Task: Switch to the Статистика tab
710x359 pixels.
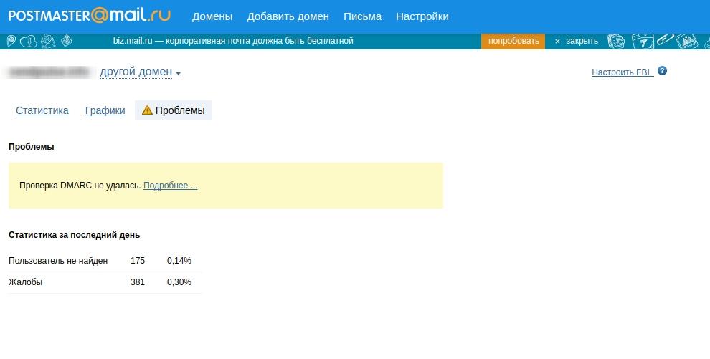Action: pyautogui.click(x=42, y=111)
